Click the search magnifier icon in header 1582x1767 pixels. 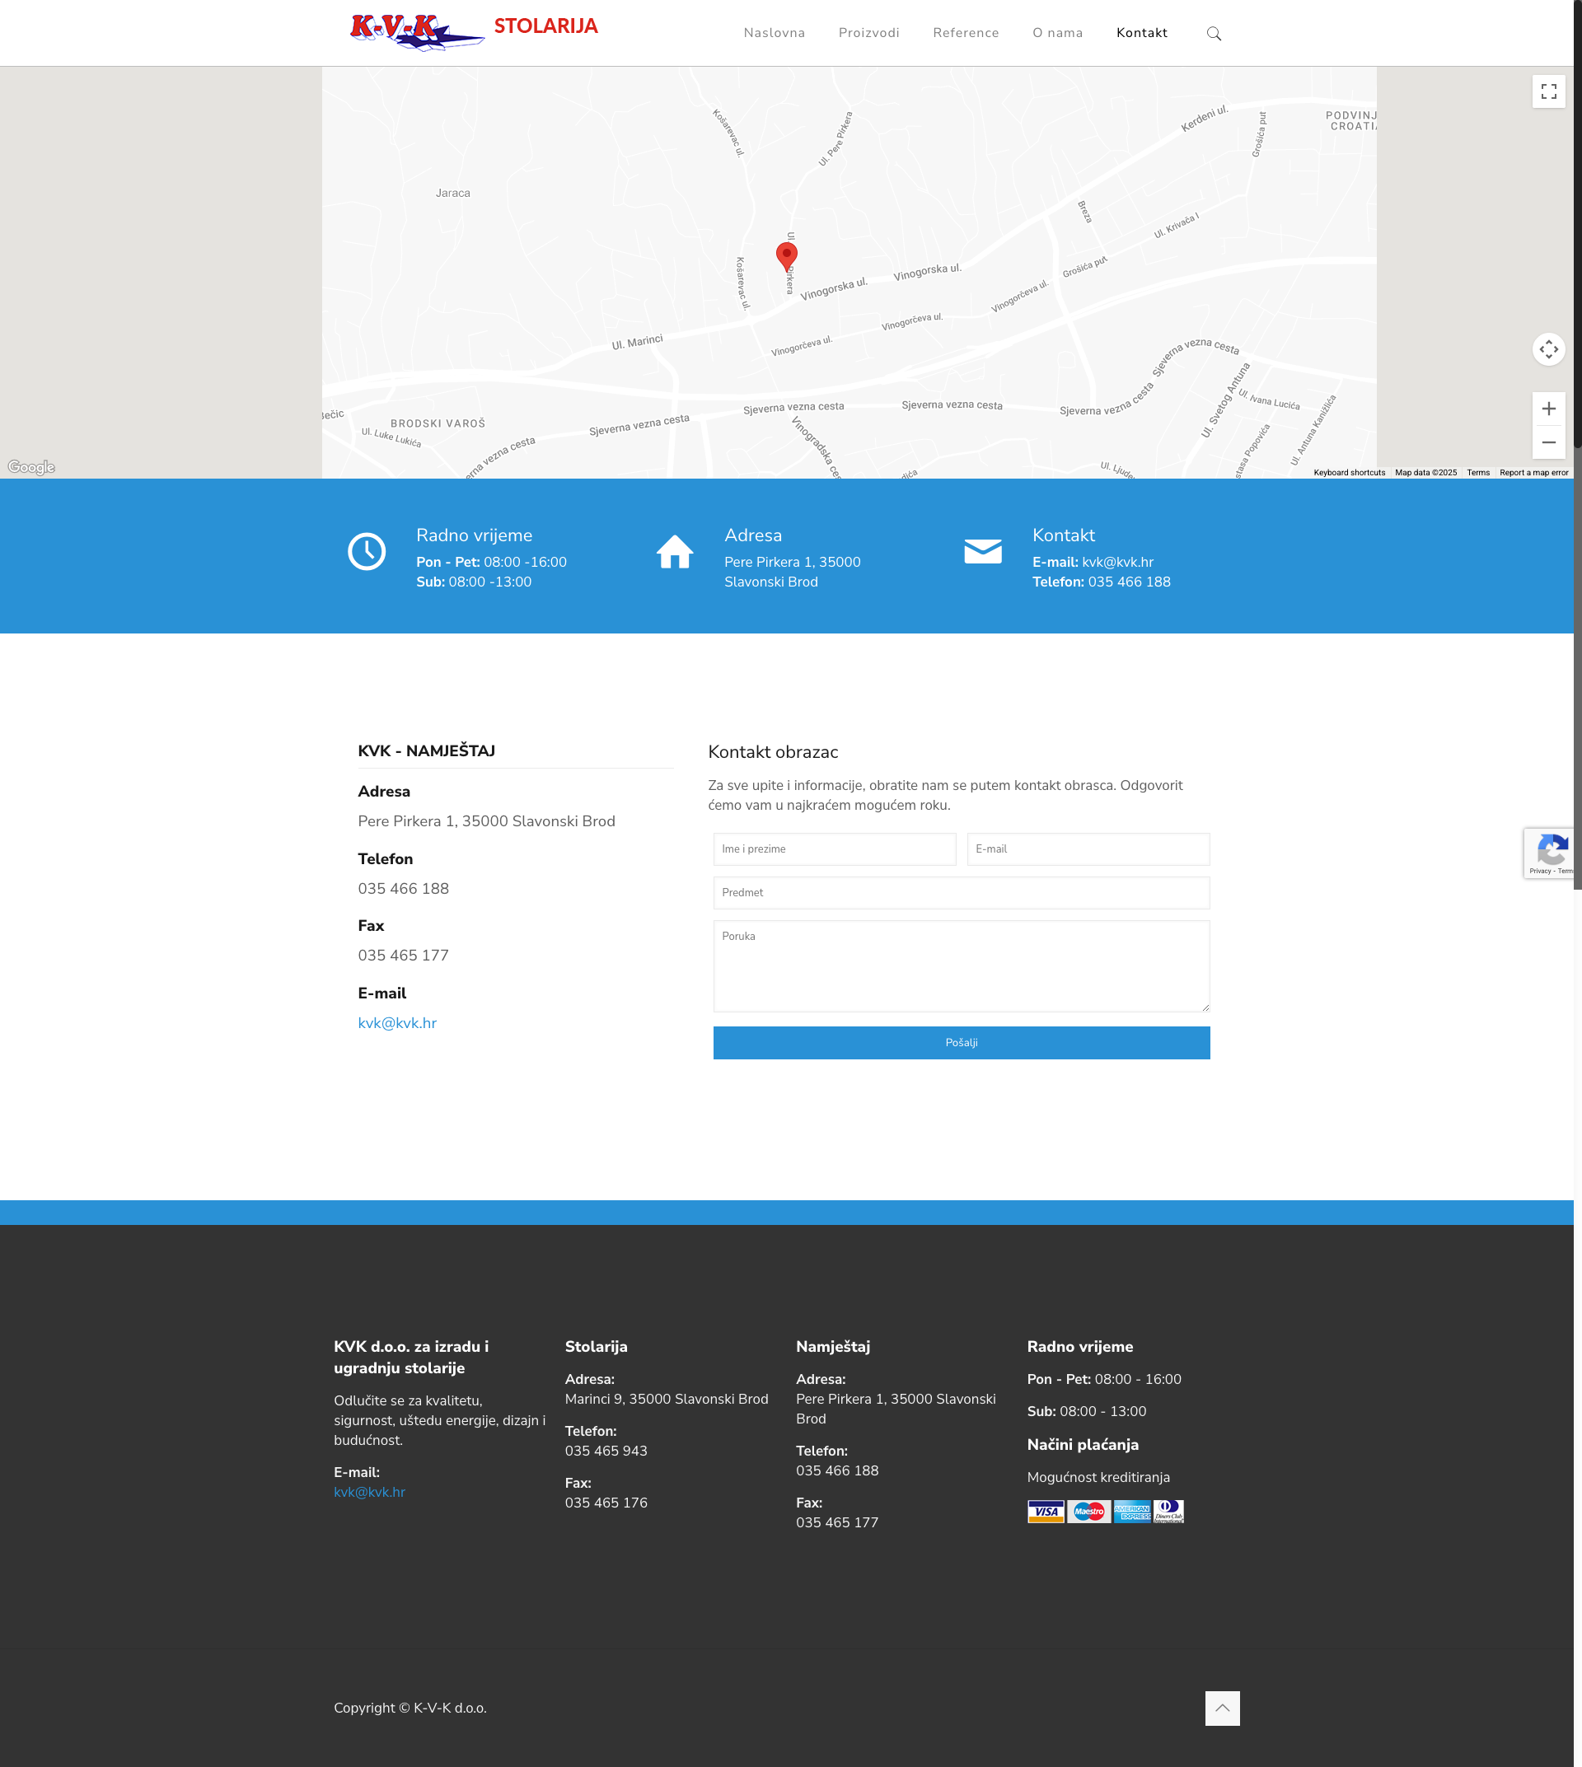[1214, 34]
